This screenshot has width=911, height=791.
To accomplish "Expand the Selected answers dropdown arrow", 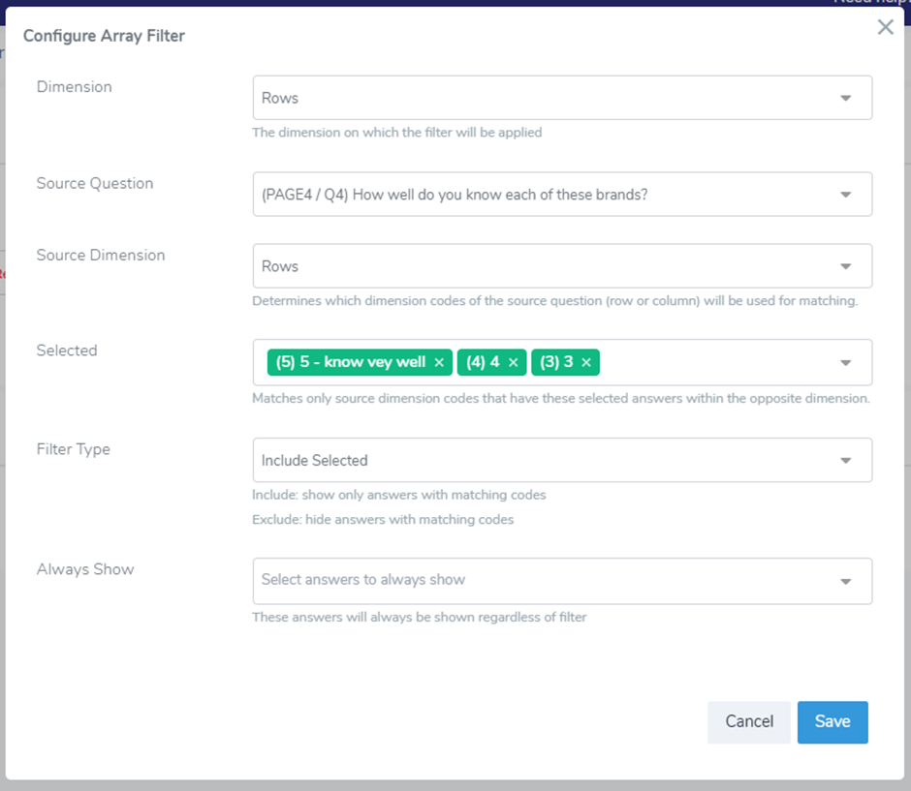I will click(x=845, y=362).
